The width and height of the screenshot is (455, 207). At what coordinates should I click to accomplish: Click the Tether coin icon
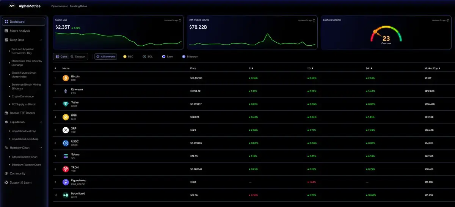pos(65,104)
